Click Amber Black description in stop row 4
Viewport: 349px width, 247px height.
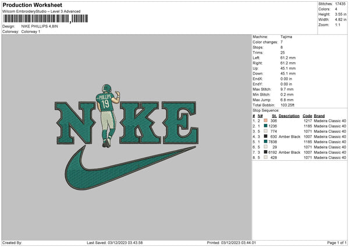[290, 137]
